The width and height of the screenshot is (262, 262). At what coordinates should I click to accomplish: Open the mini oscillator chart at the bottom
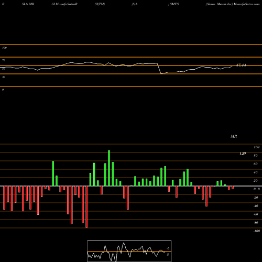129,251
